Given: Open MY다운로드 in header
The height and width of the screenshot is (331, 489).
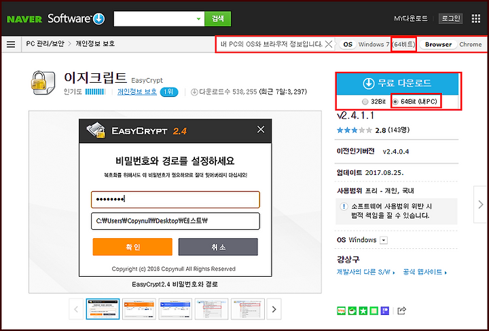Looking at the screenshot, I should point(410,19).
